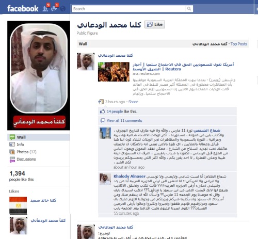Click the thumbs-up icon beside 14 people
The width and height of the screenshot is (258, 239).
coord(102,111)
